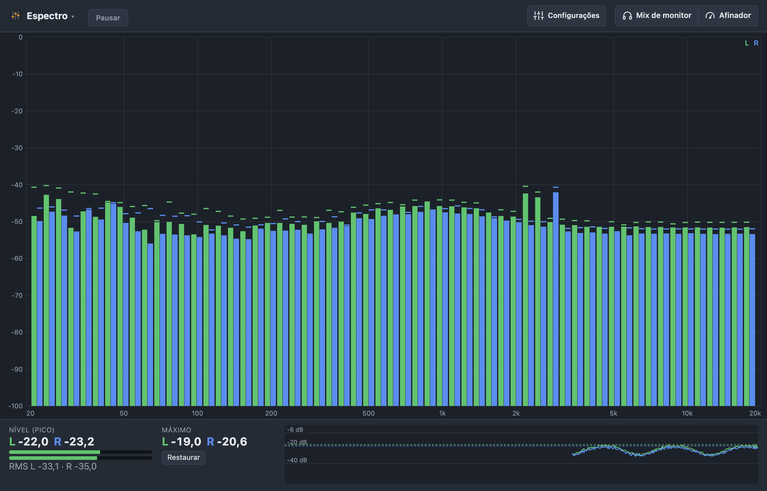Open Configurações settings
The width and height of the screenshot is (767, 491).
coord(566,16)
